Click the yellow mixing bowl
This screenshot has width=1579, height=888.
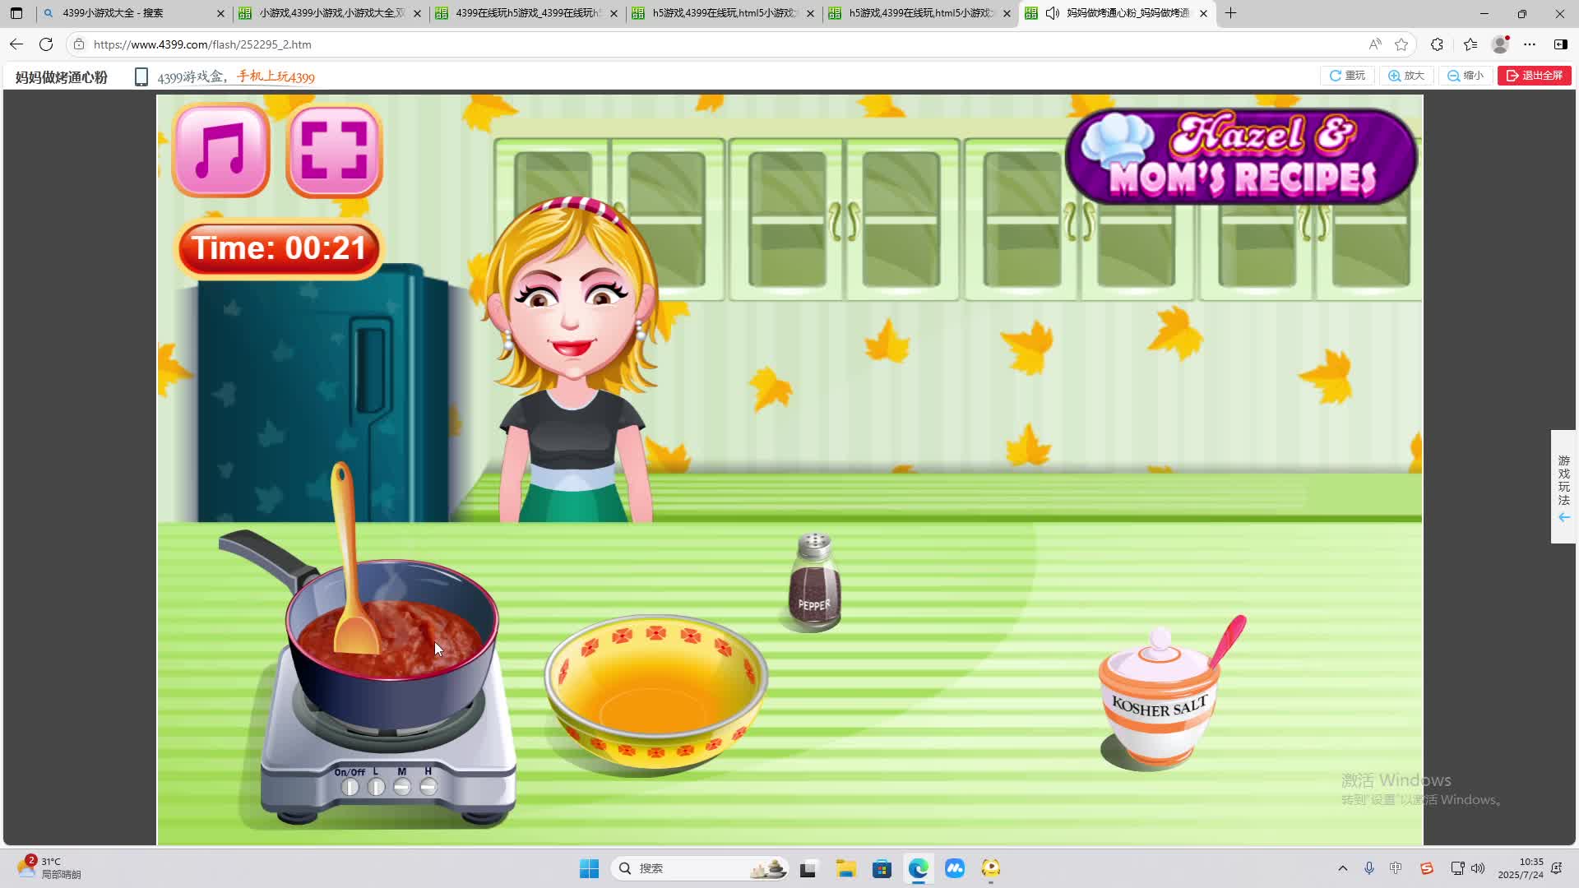pyautogui.click(x=655, y=691)
